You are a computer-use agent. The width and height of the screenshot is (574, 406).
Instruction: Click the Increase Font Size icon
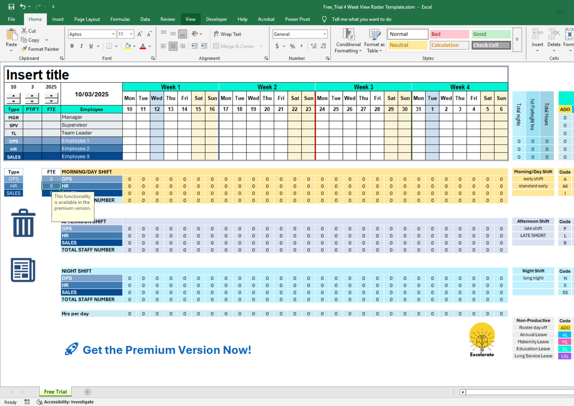pyautogui.click(x=140, y=34)
